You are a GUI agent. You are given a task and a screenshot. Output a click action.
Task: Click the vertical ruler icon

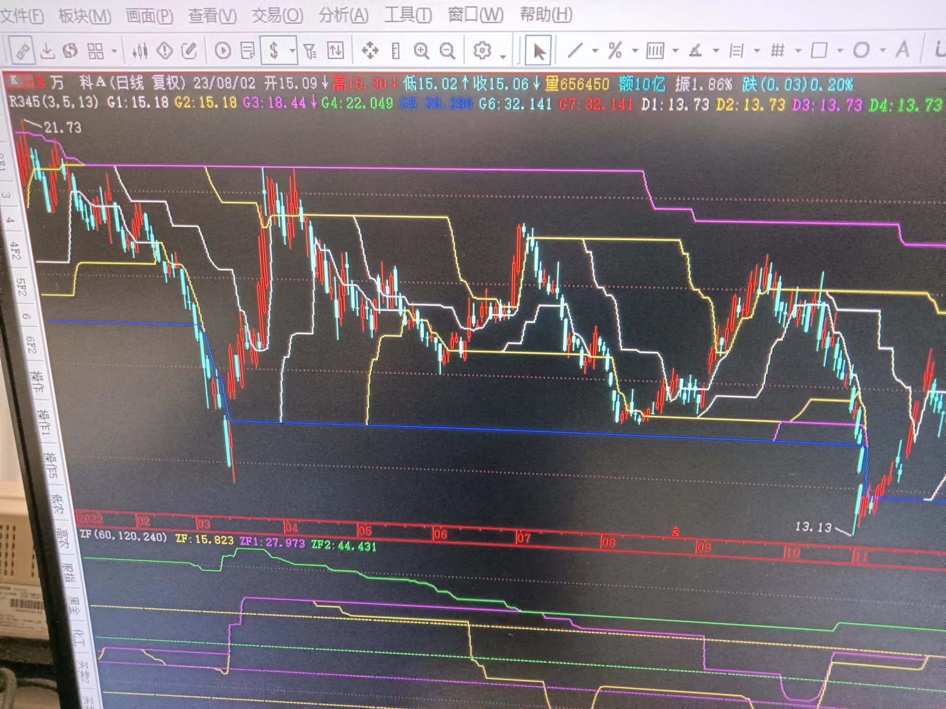(395, 52)
